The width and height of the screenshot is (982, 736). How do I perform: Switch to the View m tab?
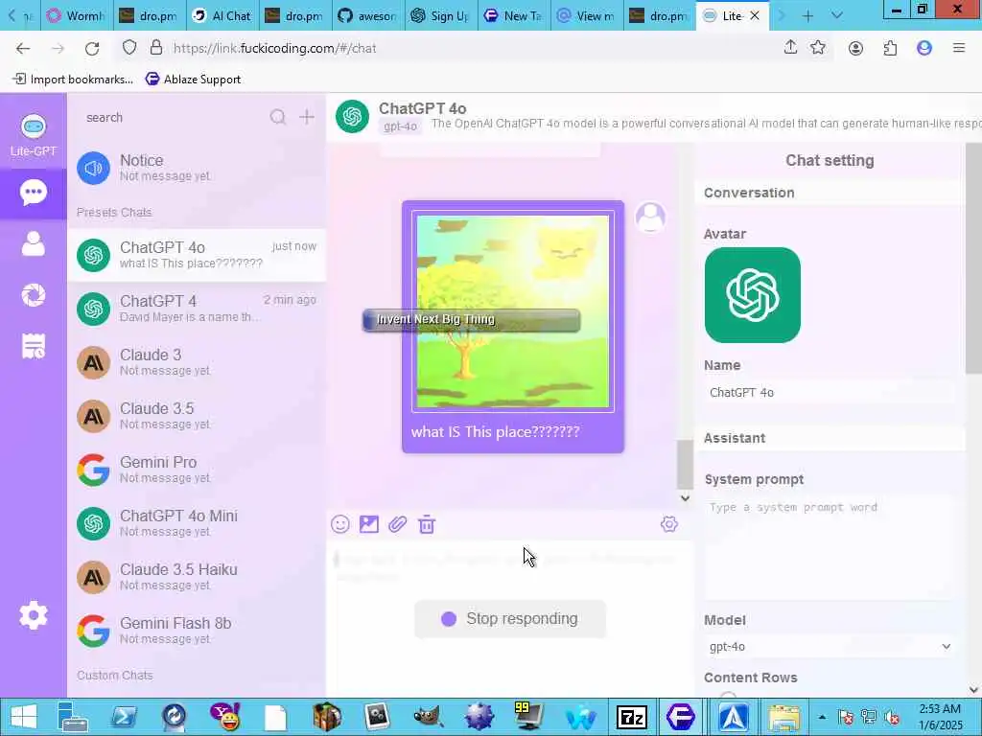(586, 15)
